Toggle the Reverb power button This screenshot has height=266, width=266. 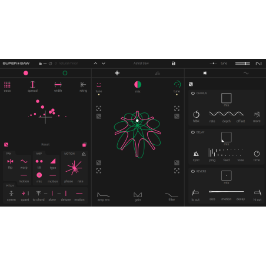193,171
